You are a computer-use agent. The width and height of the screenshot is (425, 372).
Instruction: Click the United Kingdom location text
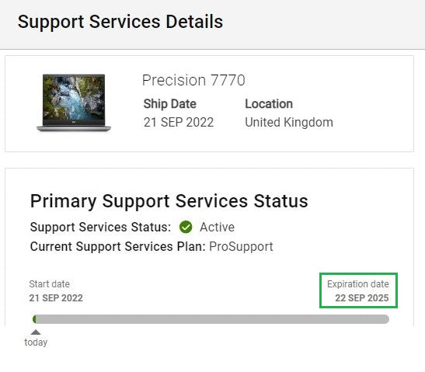[289, 122]
